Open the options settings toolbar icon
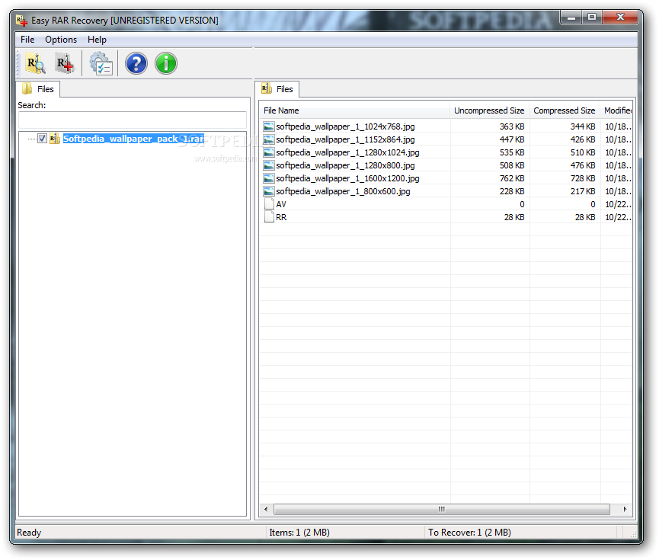Screen dimensions: 659x560 pos(101,63)
